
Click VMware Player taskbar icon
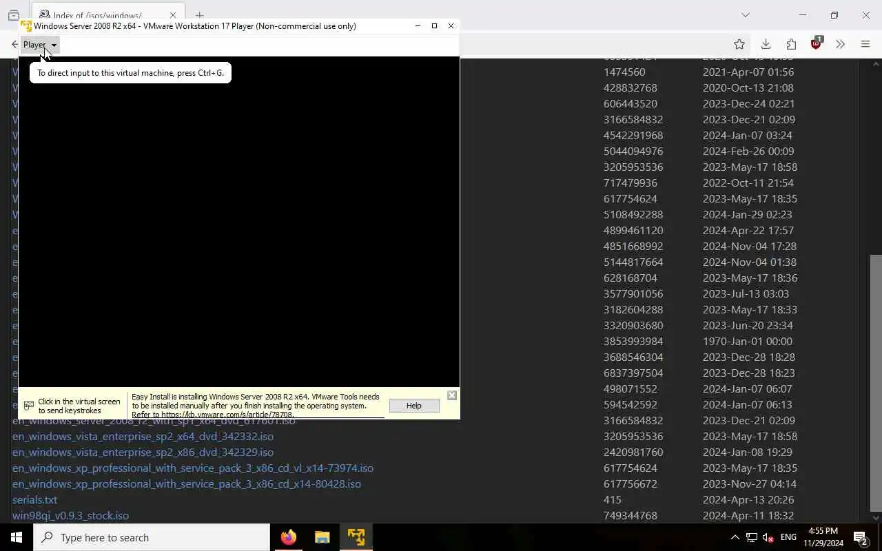356,537
